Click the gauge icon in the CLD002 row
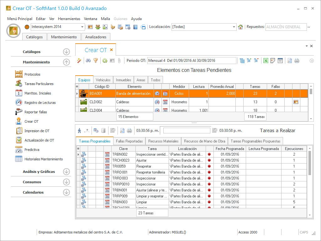This screenshot has height=241, width=321. point(157,102)
